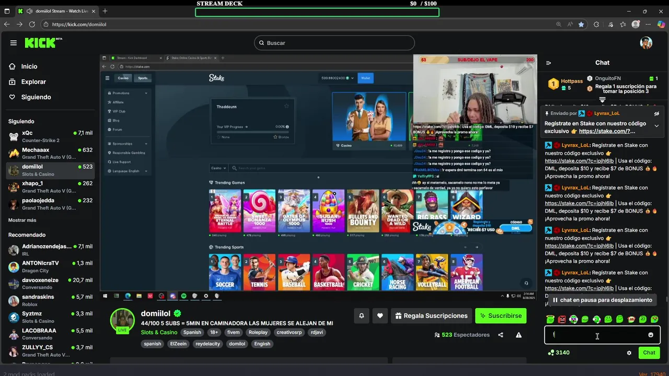Report the stream via warning triangle icon
The width and height of the screenshot is (669, 376).
pos(518,335)
